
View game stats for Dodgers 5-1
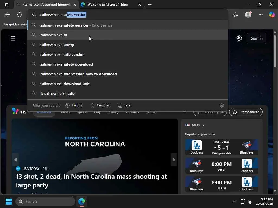point(222,153)
